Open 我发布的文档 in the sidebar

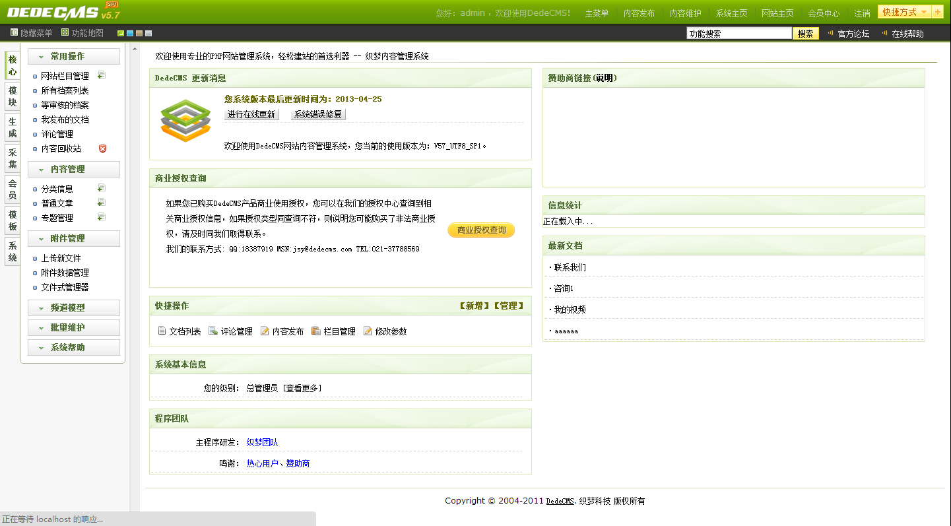pyautogui.click(x=65, y=119)
